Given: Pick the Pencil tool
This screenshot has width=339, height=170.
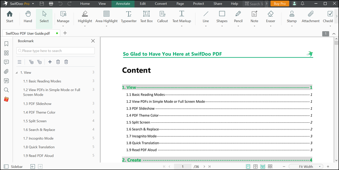Looking at the screenshot, I should point(238,17).
